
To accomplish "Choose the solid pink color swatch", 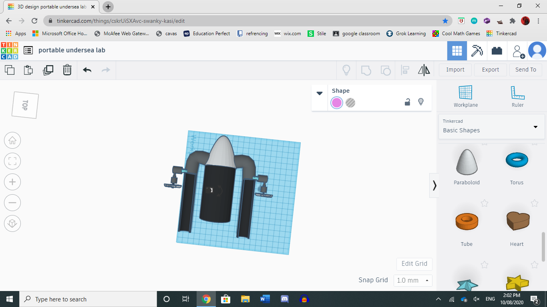I will tap(337, 103).
